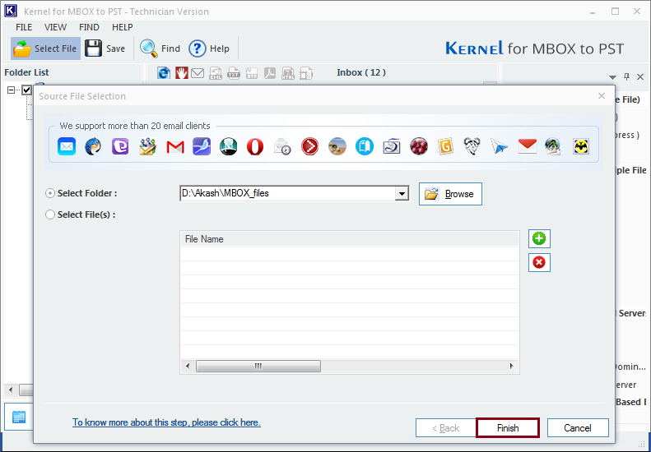Open the HELP menu

(123, 27)
